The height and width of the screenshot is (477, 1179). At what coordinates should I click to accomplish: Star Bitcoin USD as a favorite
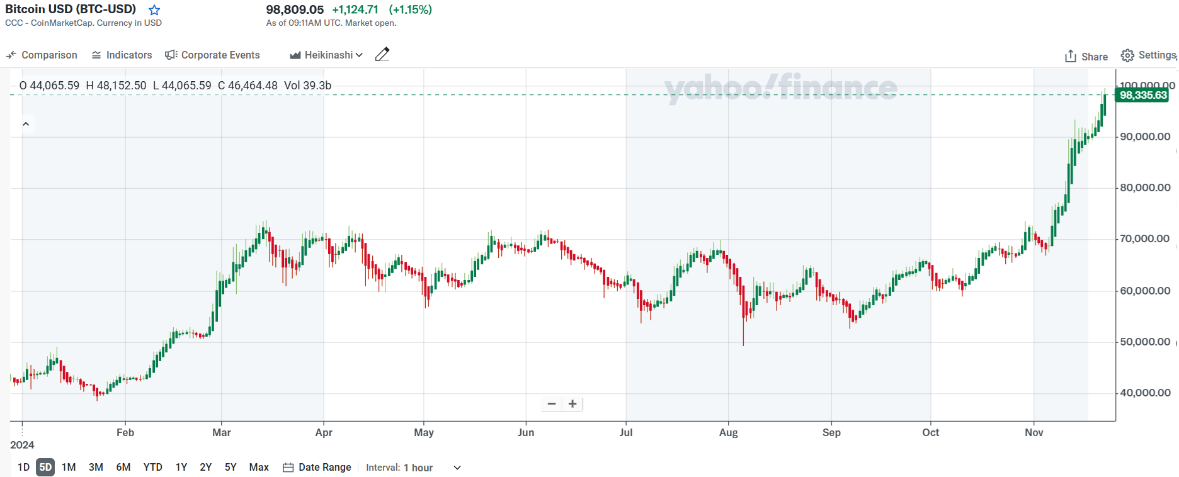[x=153, y=9]
